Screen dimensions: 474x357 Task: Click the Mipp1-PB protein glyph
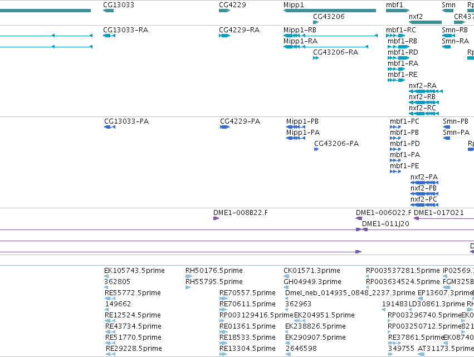[296, 127]
